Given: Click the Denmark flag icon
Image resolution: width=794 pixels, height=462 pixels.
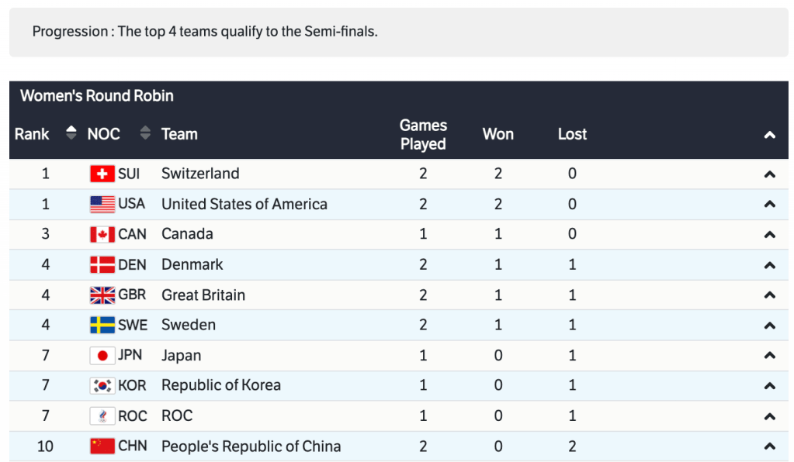Looking at the screenshot, I should [102, 264].
